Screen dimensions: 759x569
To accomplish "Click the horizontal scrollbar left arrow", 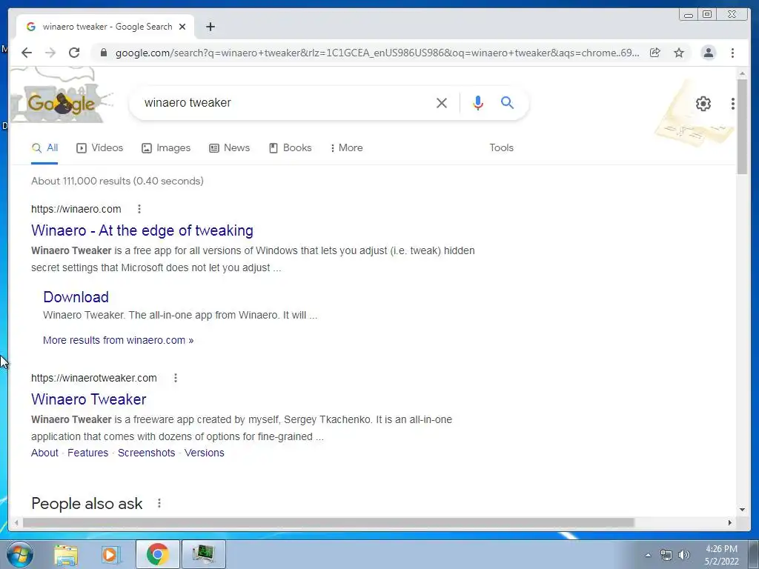I will pyautogui.click(x=16, y=522).
